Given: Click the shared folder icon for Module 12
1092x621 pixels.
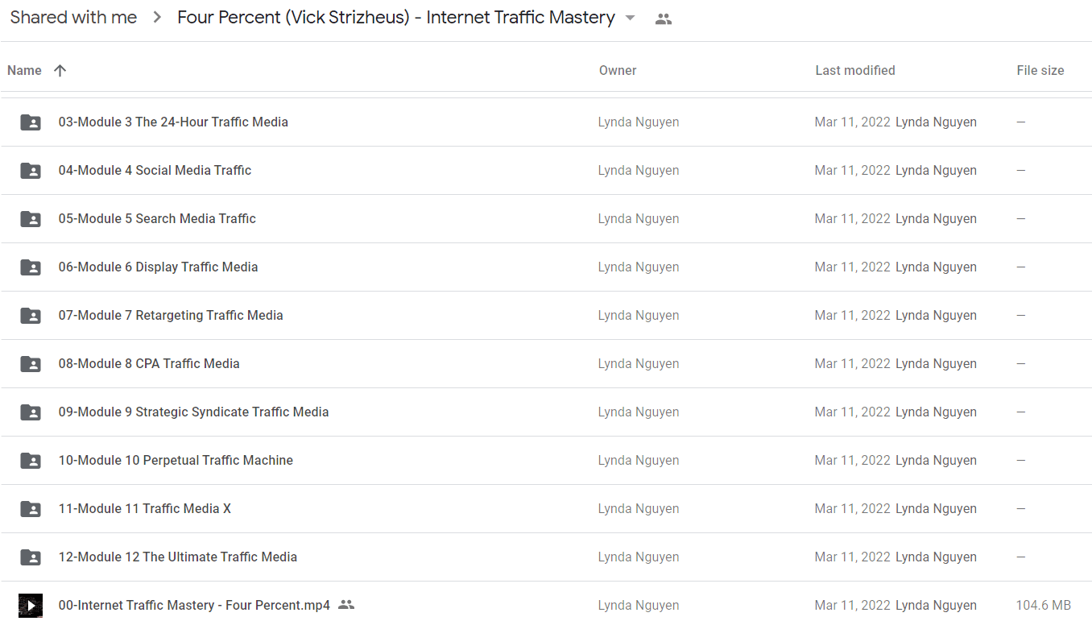Looking at the screenshot, I should click(x=31, y=557).
